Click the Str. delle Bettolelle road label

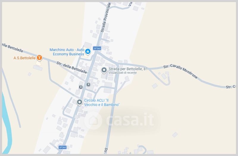point(72,68)
